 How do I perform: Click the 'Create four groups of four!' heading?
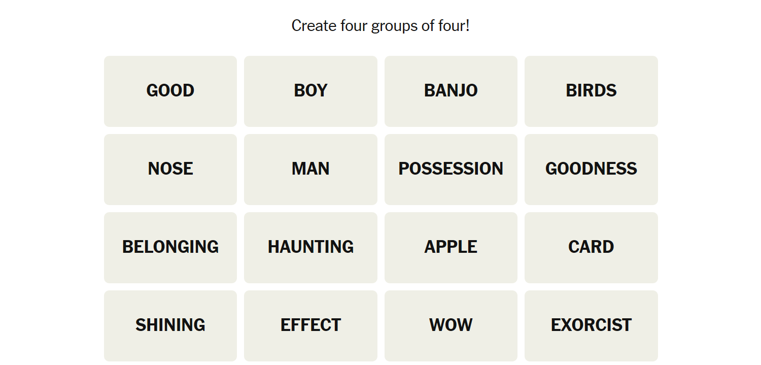[x=380, y=25]
